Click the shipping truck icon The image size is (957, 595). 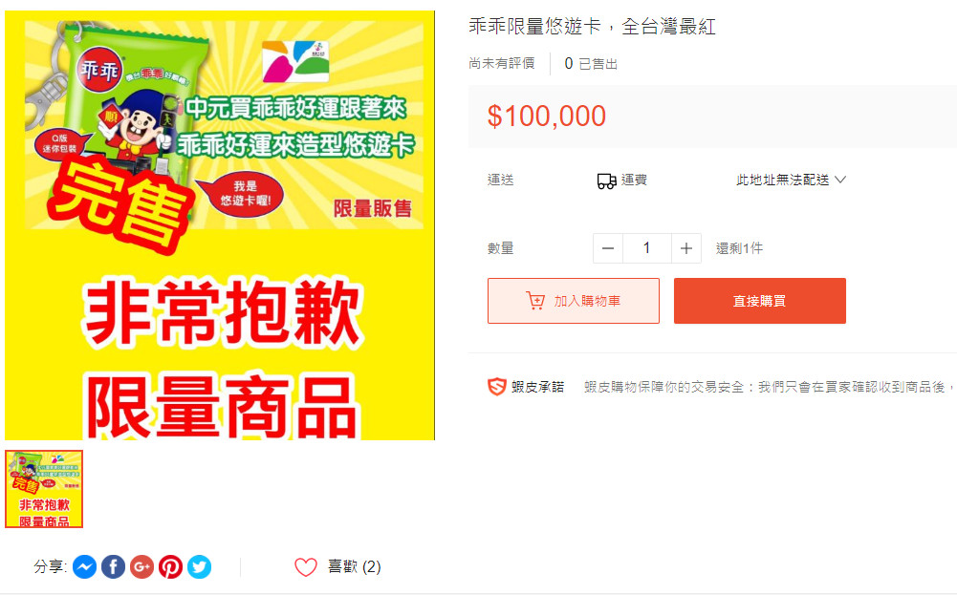point(606,181)
